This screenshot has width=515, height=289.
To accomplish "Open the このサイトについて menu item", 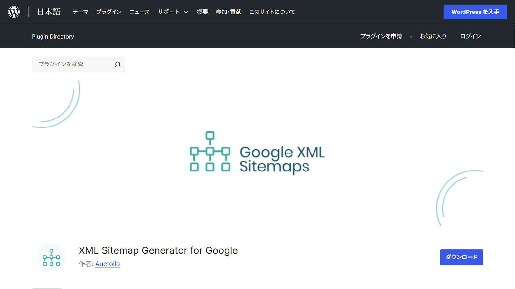I will pos(272,12).
